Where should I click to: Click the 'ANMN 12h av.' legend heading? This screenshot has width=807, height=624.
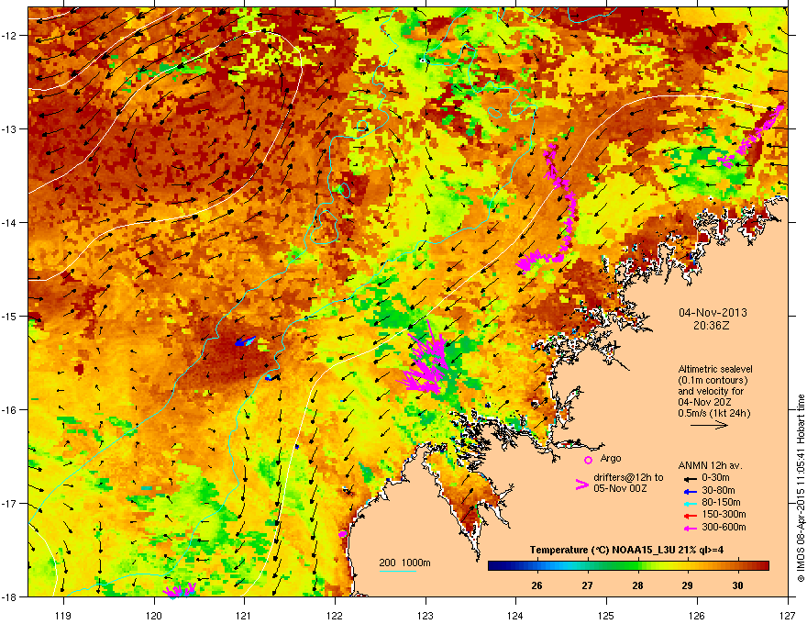click(710, 465)
